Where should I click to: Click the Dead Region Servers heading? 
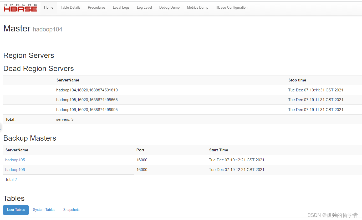38,69
